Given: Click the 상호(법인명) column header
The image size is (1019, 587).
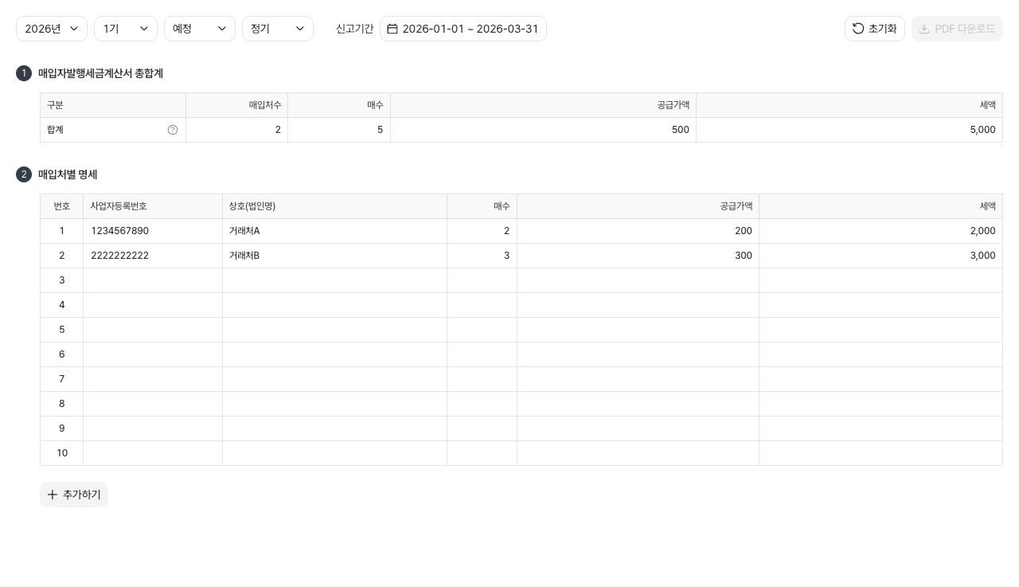Looking at the screenshot, I should 334,206.
